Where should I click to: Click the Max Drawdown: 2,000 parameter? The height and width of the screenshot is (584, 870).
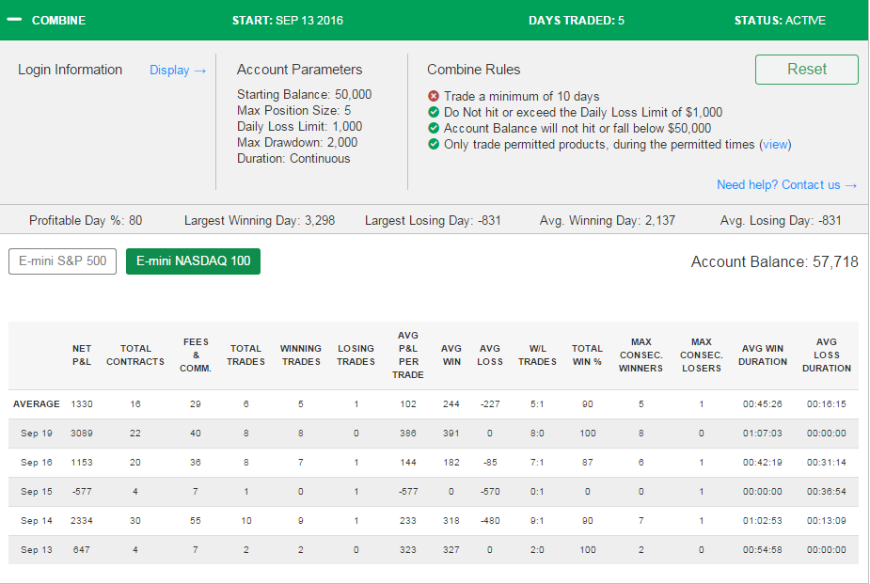(x=297, y=143)
